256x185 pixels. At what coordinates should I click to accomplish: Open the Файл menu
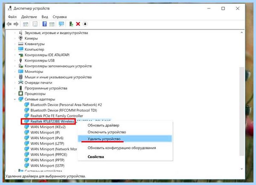pos(12,17)
